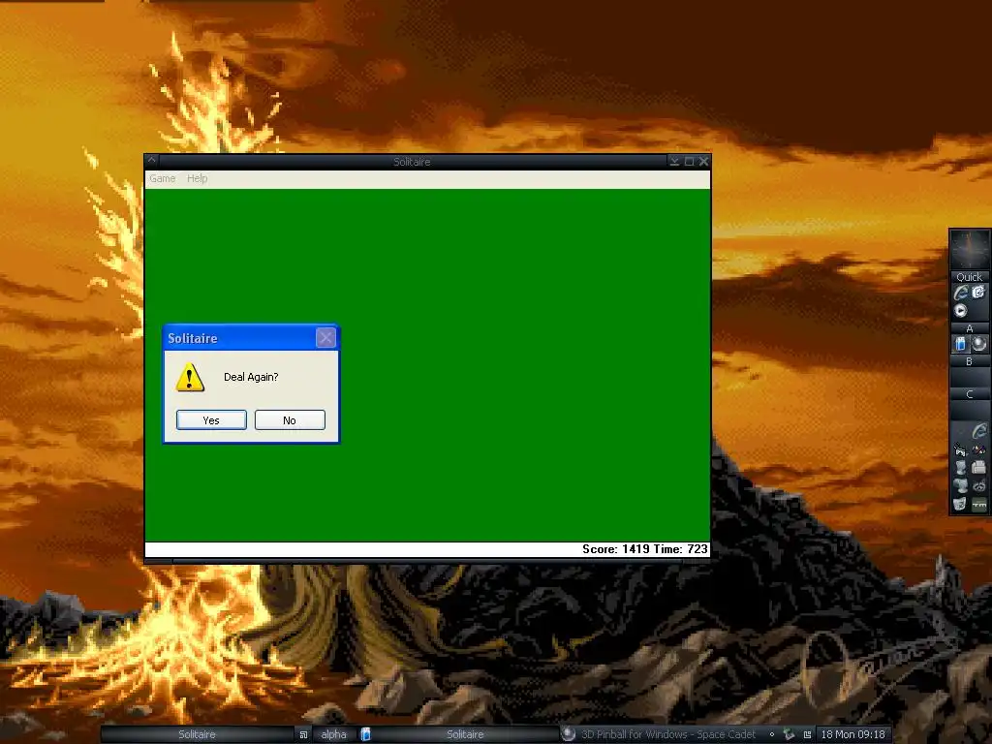The height and width of the screenshot is (744, 992).
Task: Select the Solitaire card icon in section A
Action: click(x=960, y=344)
